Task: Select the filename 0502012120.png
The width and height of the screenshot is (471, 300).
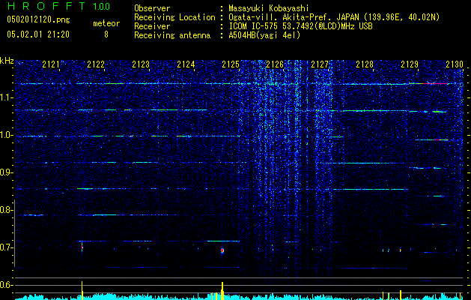Action: 38,20
